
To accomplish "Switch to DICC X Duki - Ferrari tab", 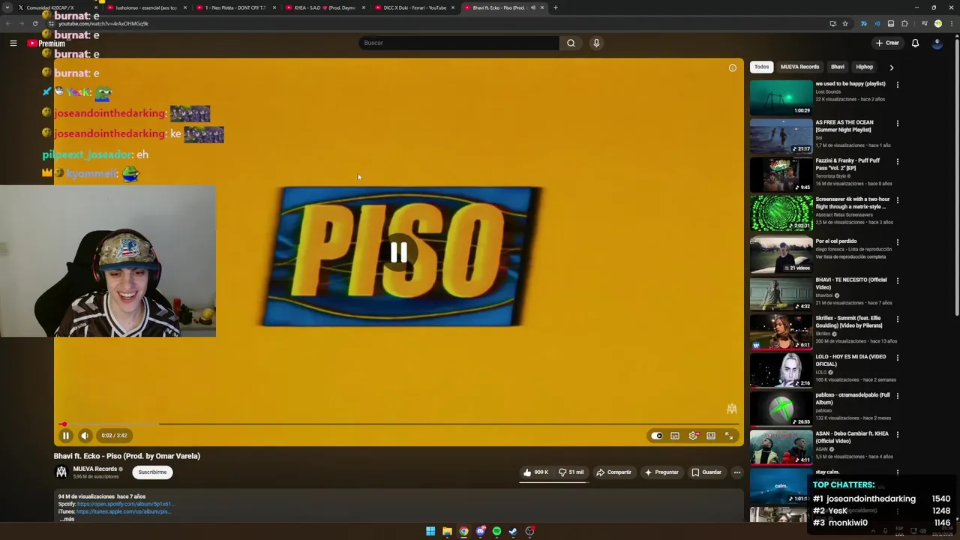I will [415, 7].
